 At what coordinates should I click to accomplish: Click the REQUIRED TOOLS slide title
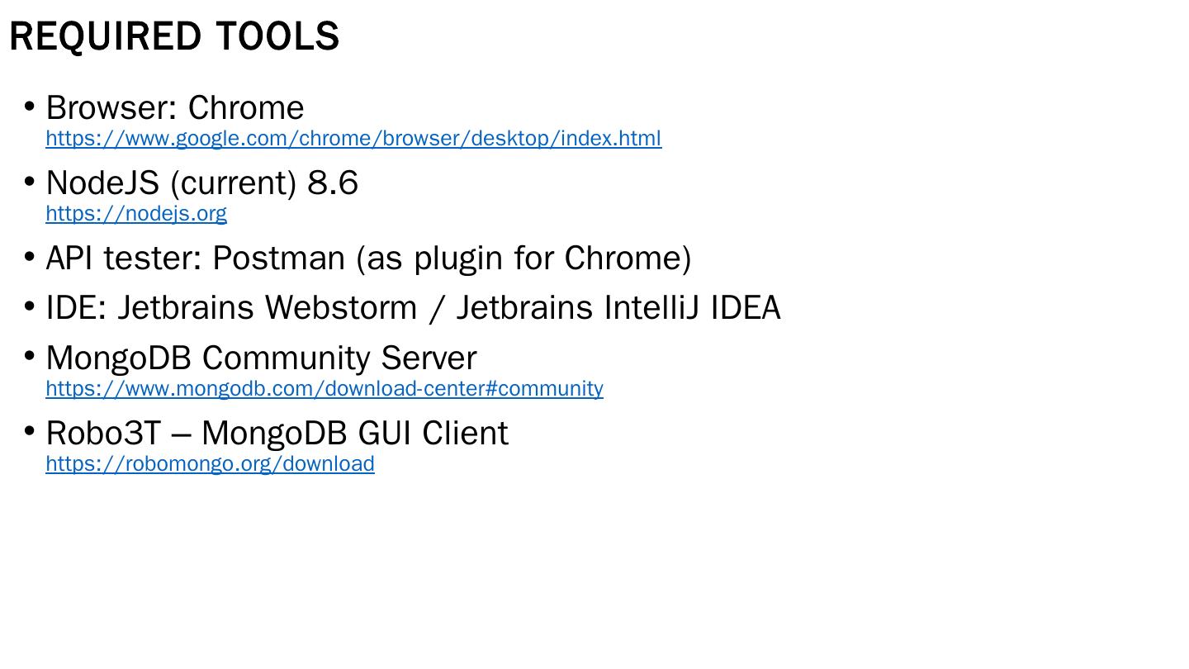click(x=174, y=37)
